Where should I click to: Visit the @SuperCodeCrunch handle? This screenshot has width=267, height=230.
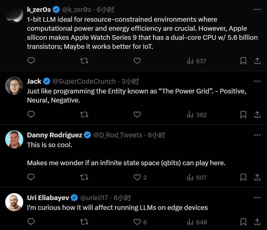coord(84,81)
